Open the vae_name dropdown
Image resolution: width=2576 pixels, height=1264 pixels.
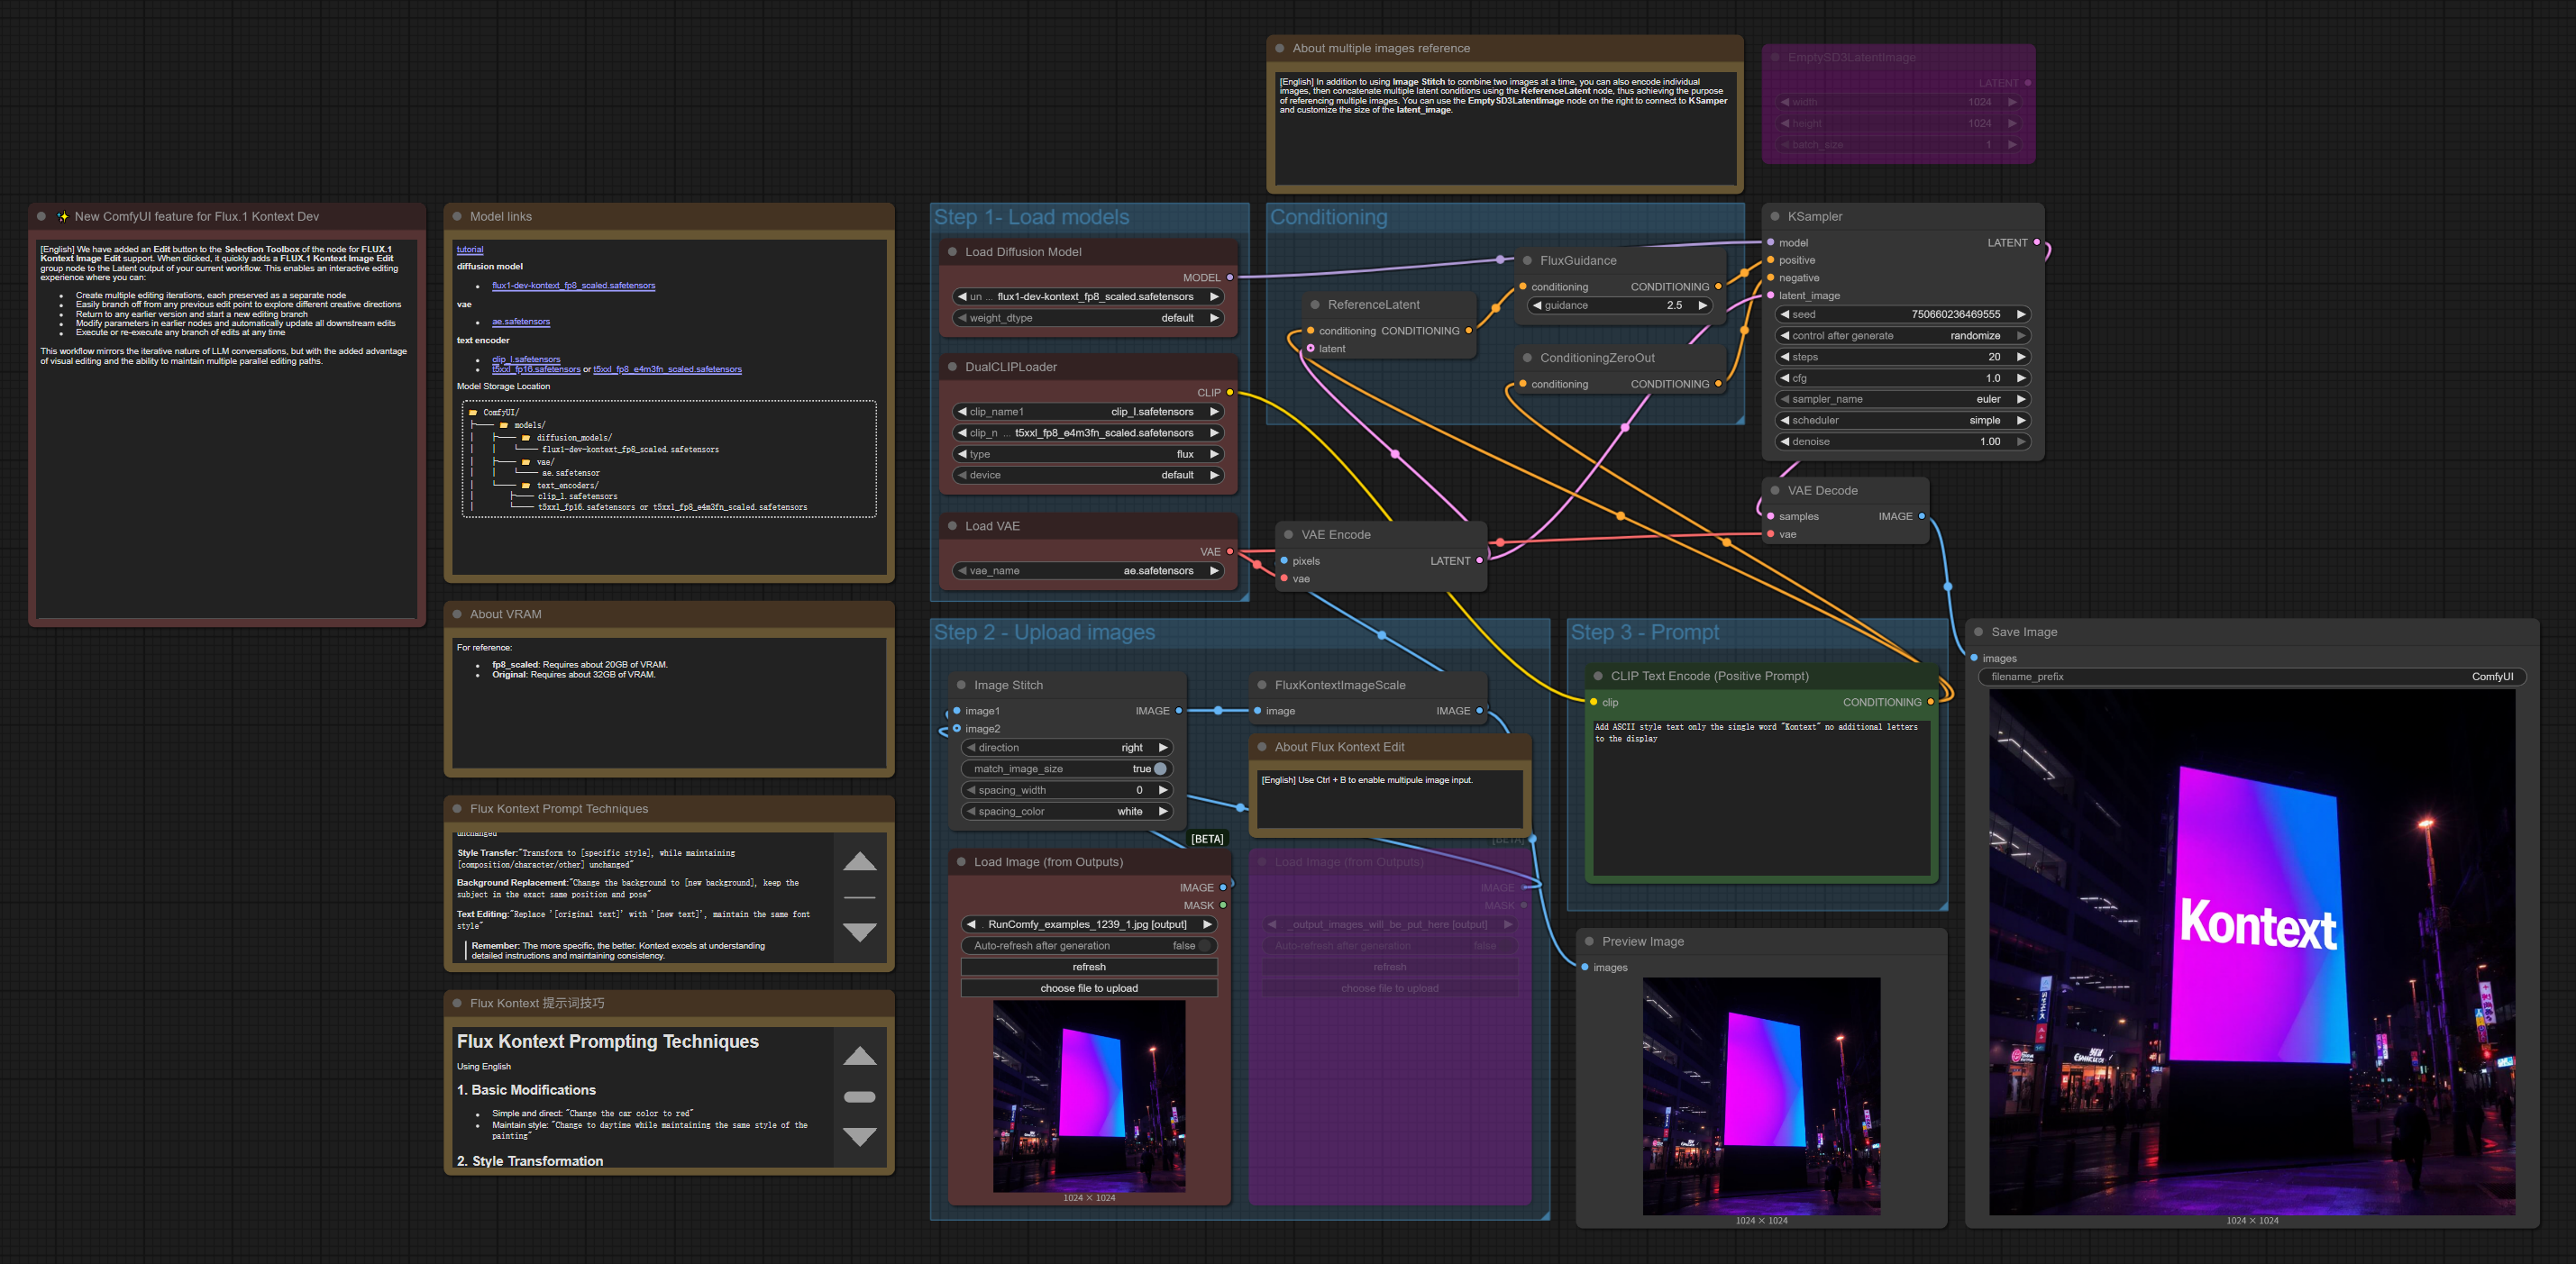coord(1088,571)
